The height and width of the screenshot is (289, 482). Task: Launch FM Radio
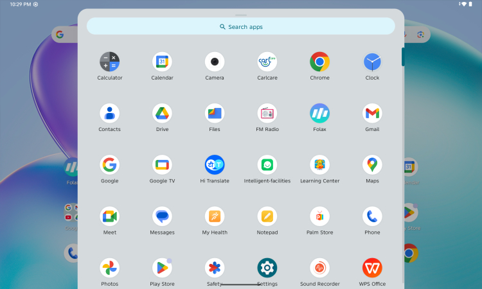point(267,113)
